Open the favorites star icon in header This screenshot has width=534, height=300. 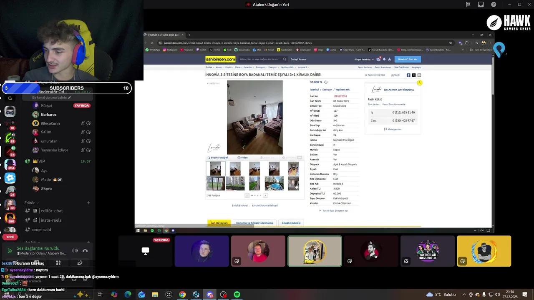(x=390, y=59)
